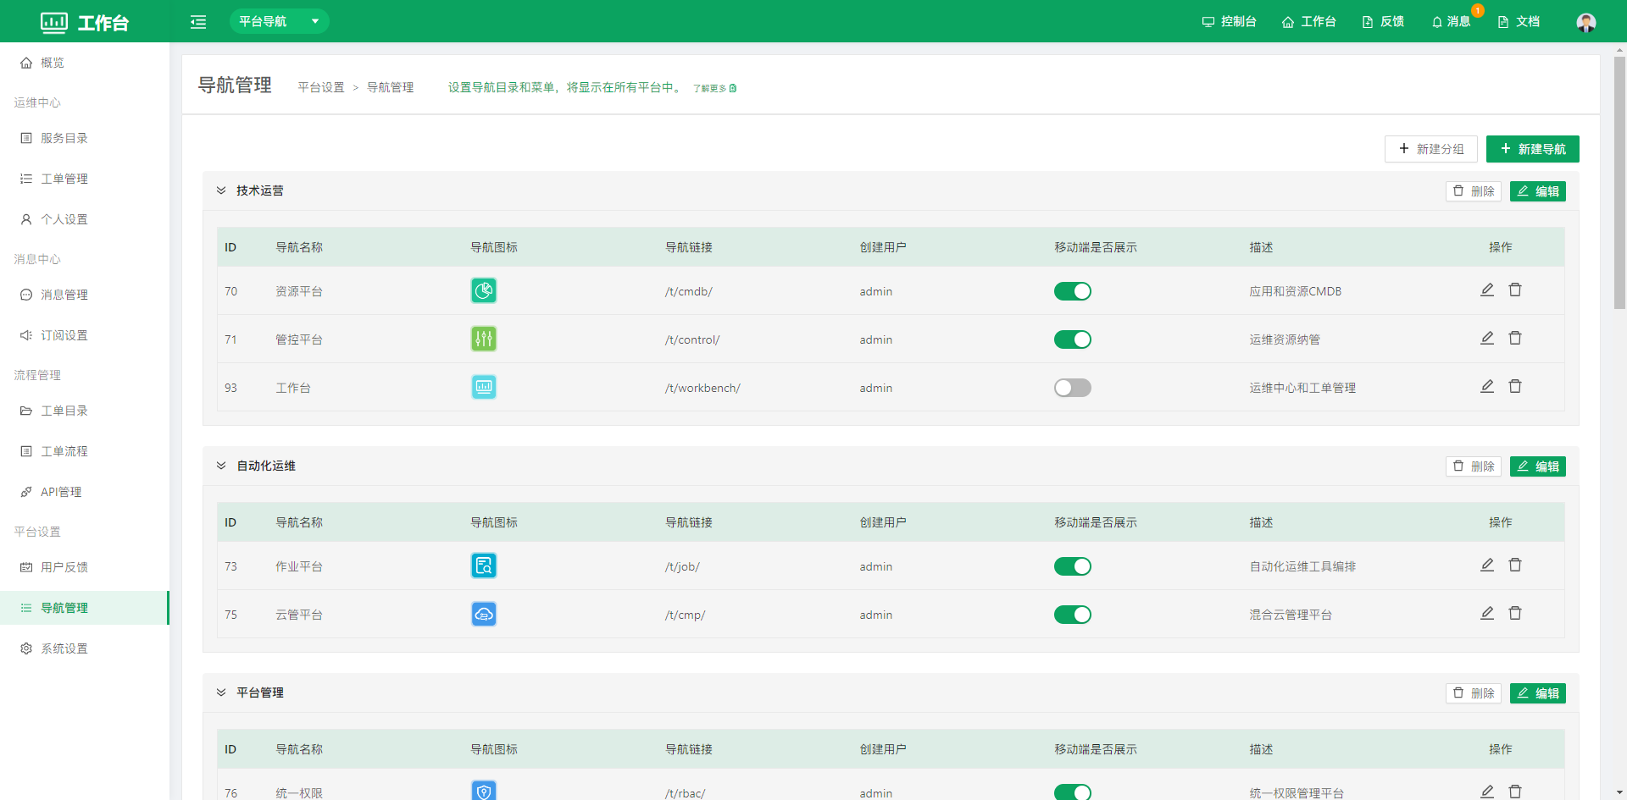Click the 工作台 logo in header
This screenshot has width=1627, height=800.
click(85, 22)
